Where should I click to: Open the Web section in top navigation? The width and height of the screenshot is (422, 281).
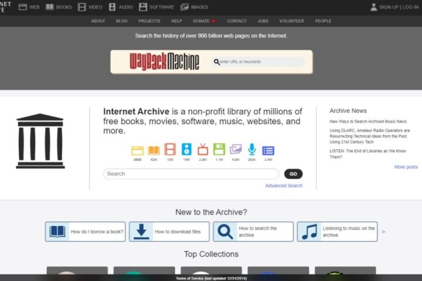[x=29, y=7]
